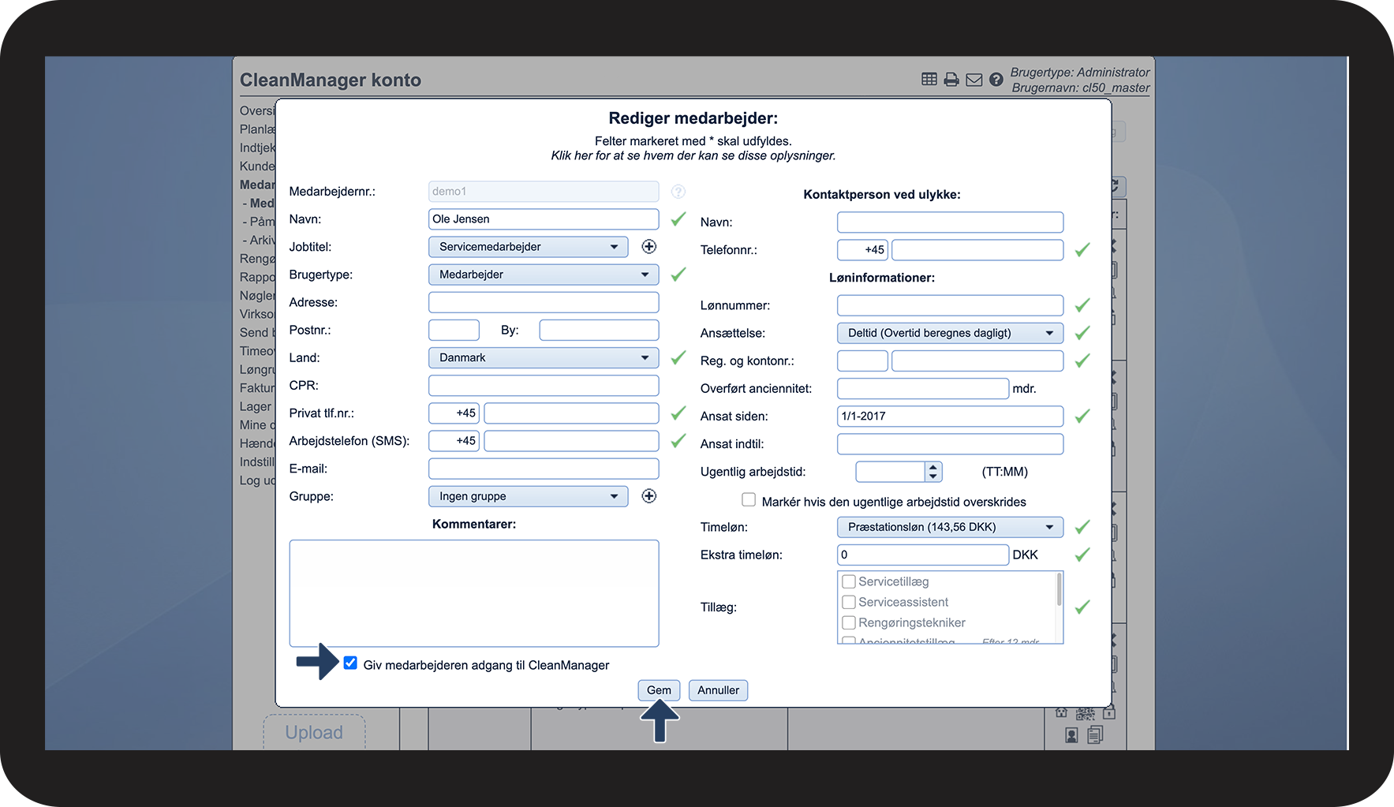Add new job title with plus icon
Screen dimensions: 1394x807
[649, 247]
